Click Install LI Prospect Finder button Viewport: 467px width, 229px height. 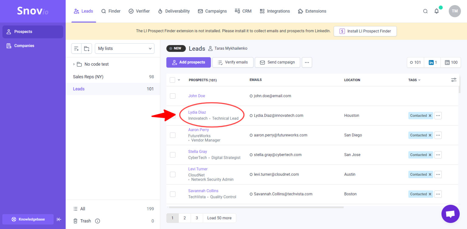click(365, 31)
